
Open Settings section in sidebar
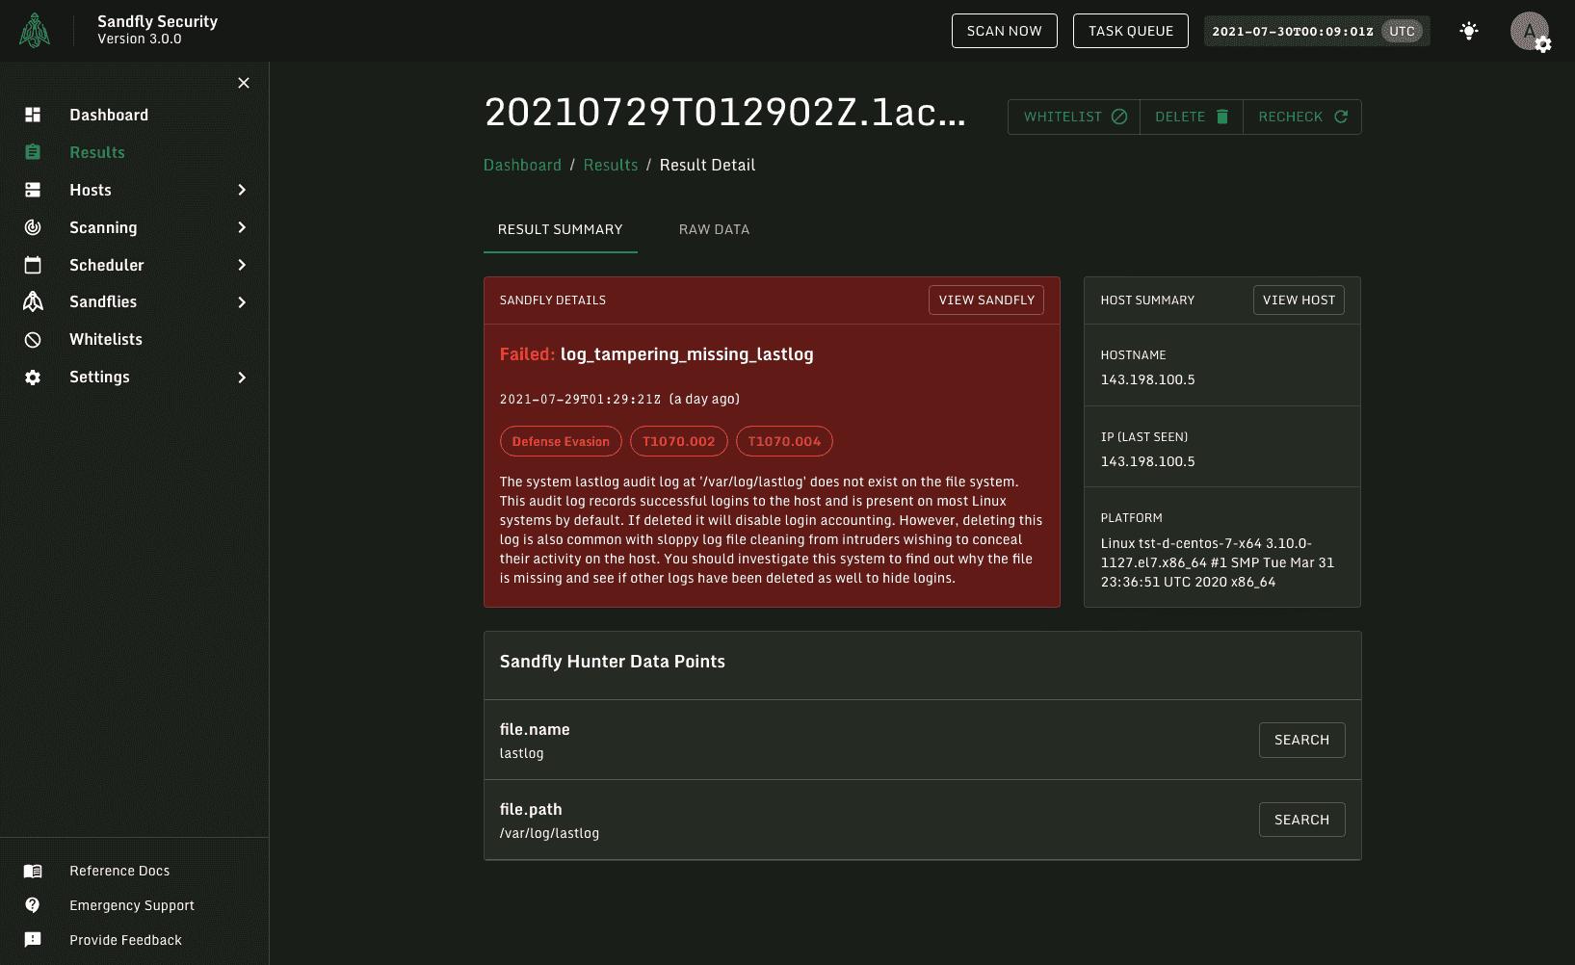click(x=99, y=378)
